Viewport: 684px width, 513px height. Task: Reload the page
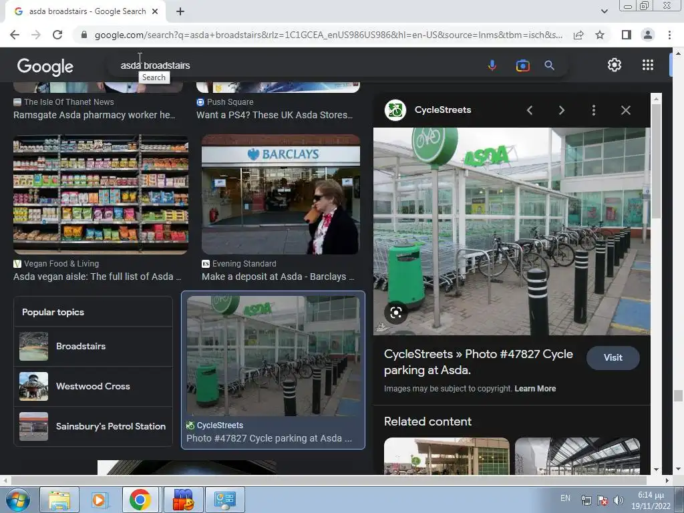57,35
